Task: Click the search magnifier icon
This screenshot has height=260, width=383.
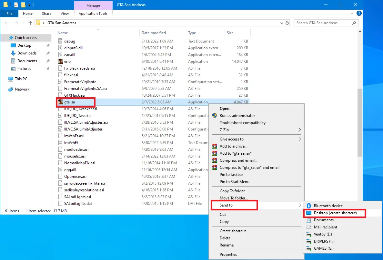Action: 354,23
